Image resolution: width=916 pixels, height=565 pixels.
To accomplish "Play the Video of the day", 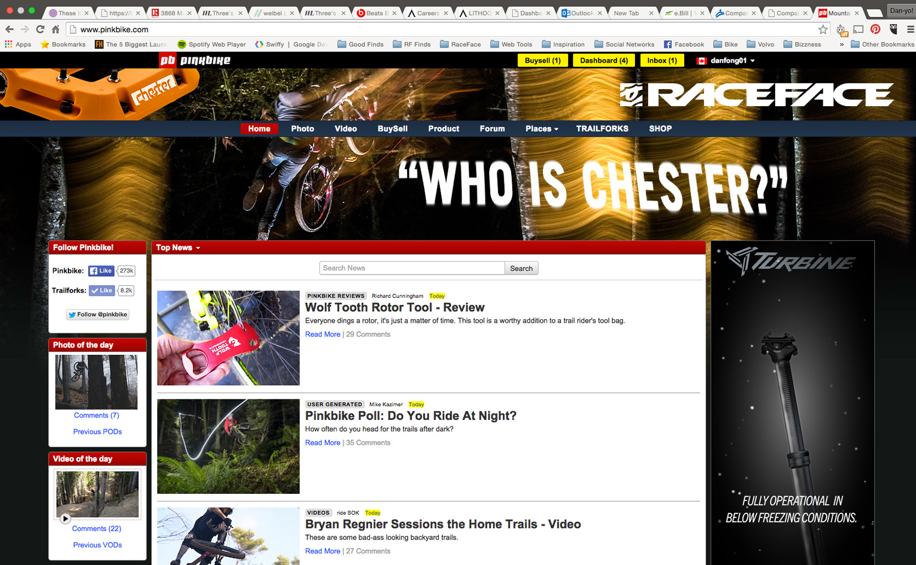I will coord(66,518).
